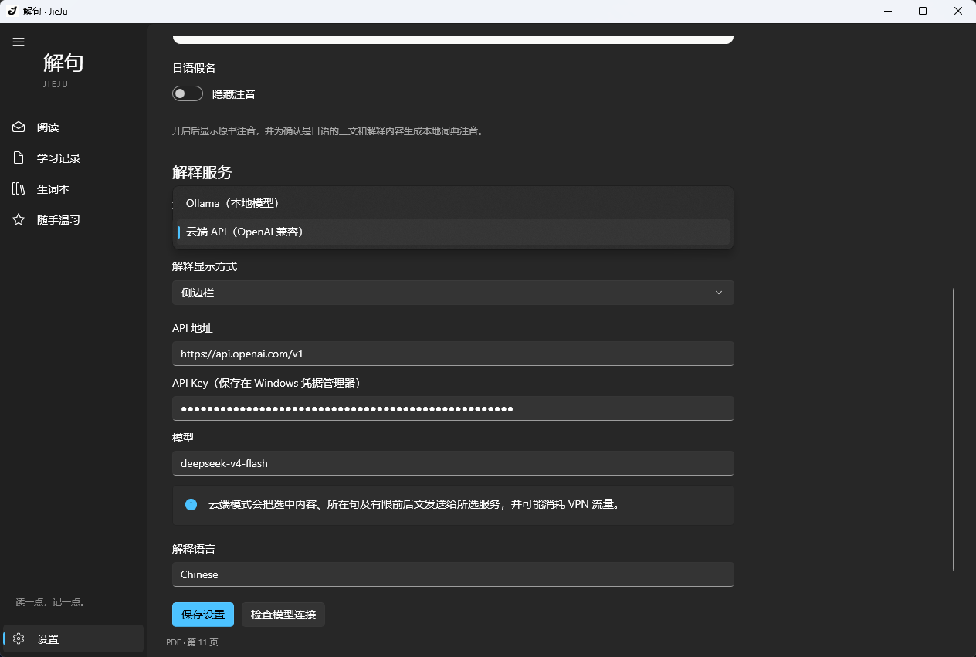Choose the Ollama（本地模型）option
This screenshot has height=657, width=976.
(x=453, y=204)
